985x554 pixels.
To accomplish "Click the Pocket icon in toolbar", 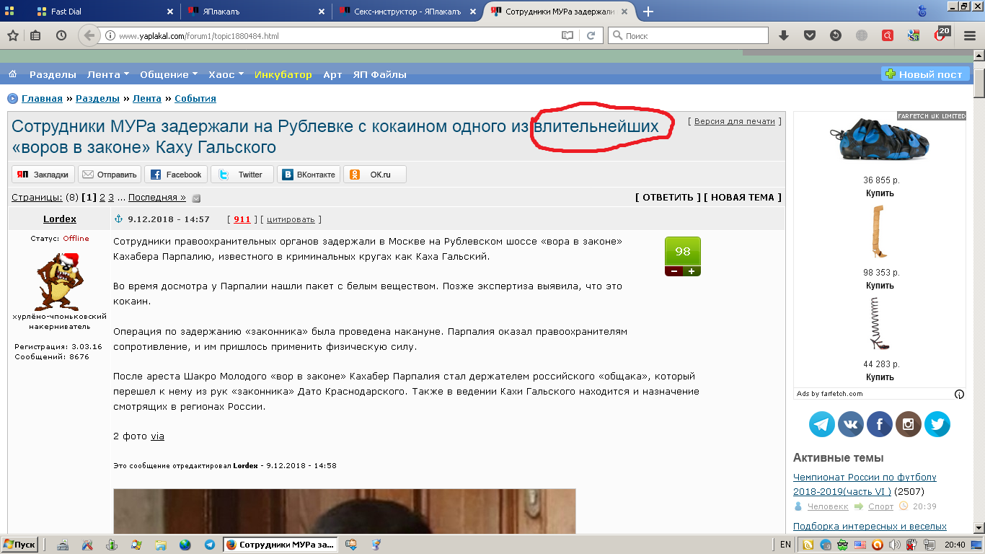I will point(810,35).
